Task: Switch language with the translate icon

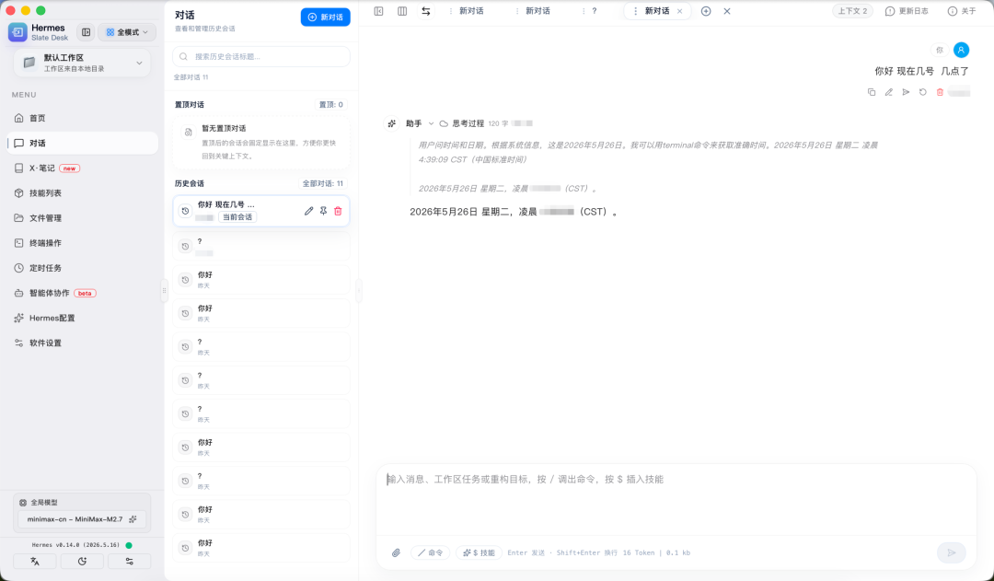Action: pos(35,562)
